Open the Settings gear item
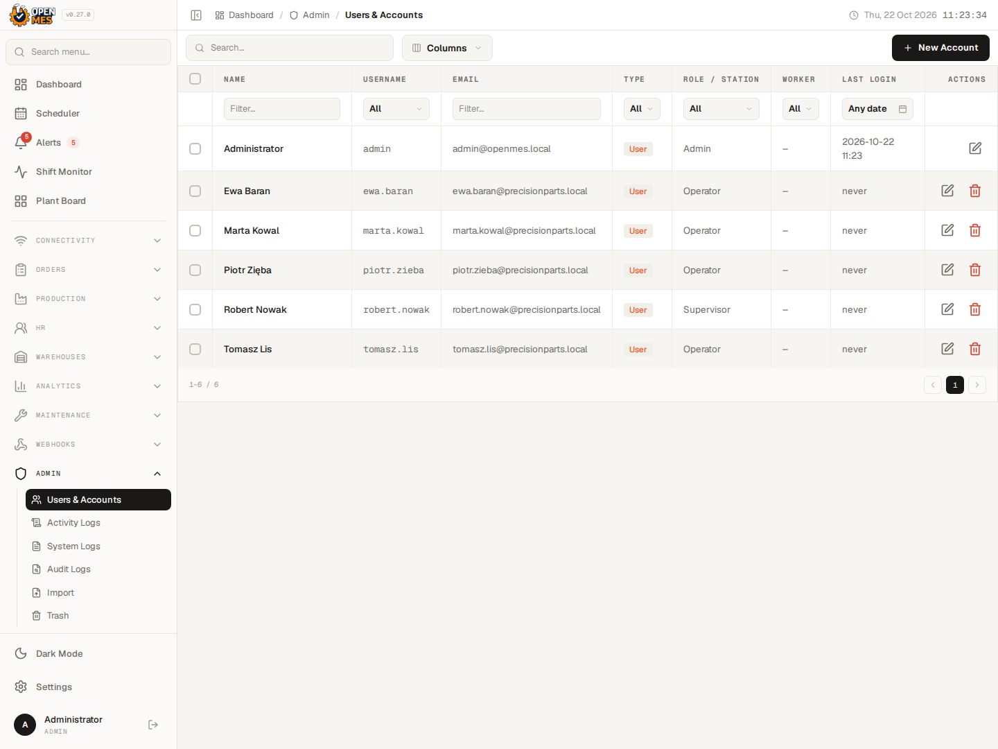This screenshot has height=749, width=998. 88,687
